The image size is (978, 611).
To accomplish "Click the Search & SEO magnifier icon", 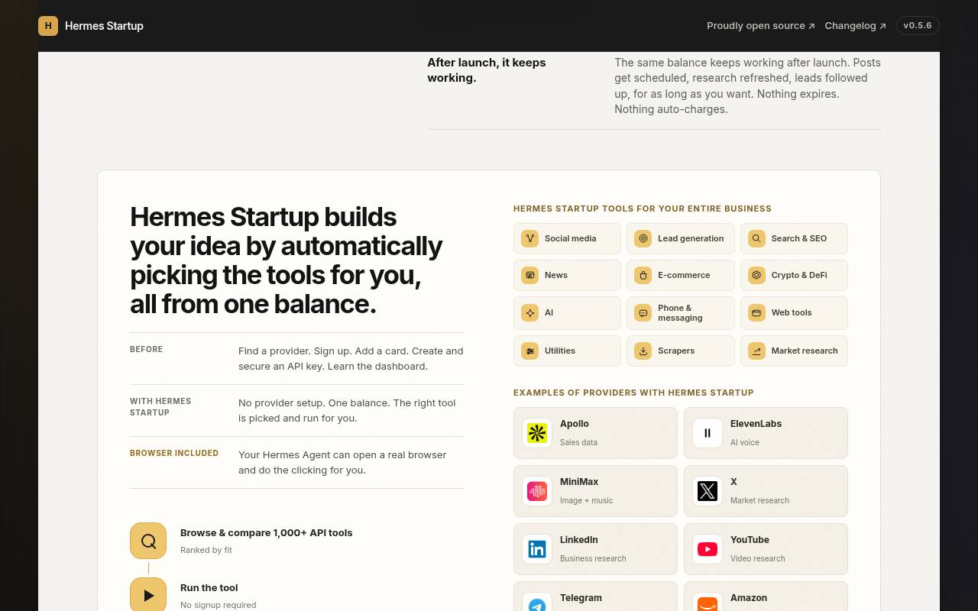I will 756,238.
